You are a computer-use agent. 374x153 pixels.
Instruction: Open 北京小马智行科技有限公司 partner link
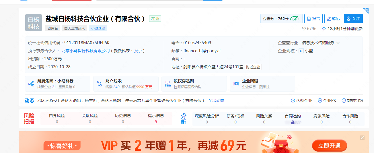85,51
